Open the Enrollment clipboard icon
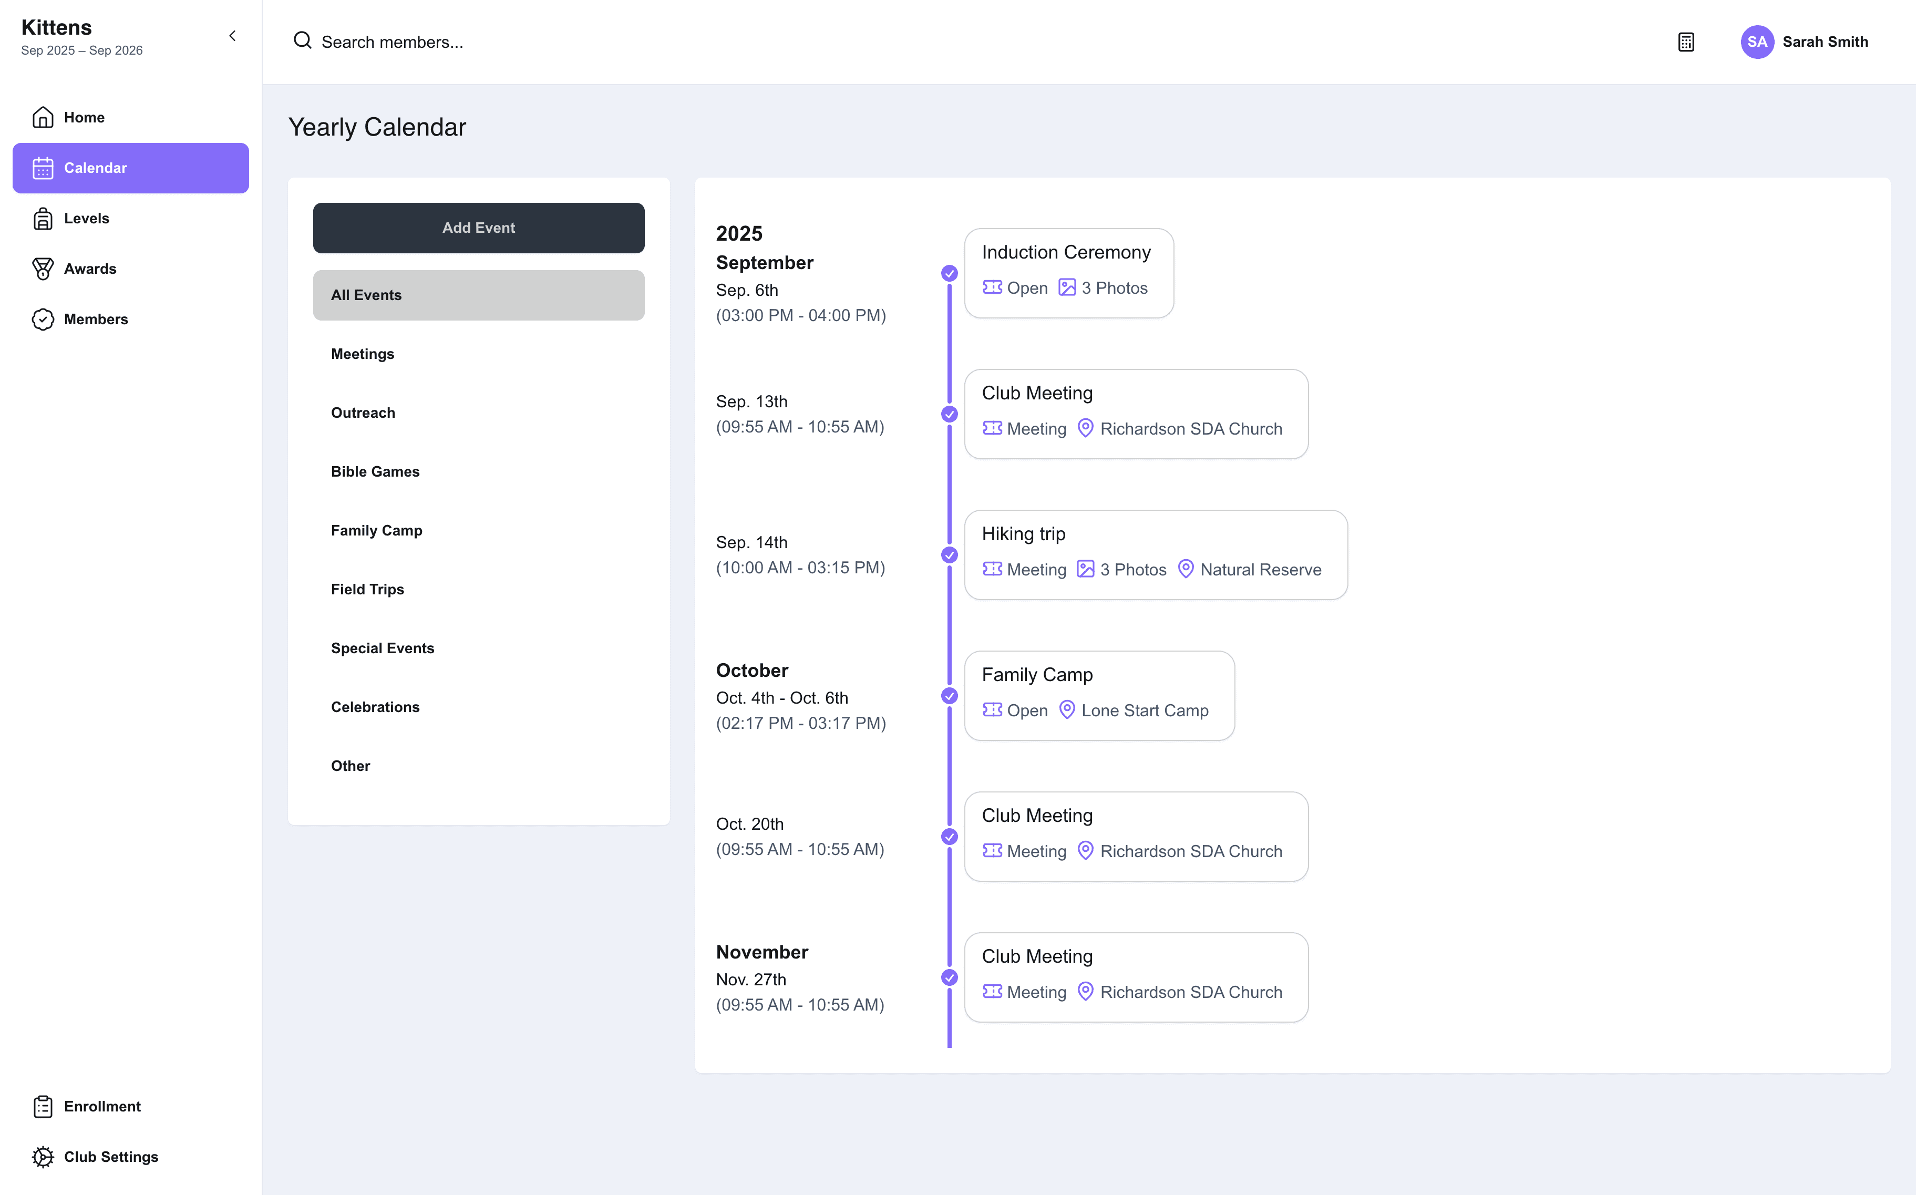1916x1195 pixels. tap(43, 1107)
